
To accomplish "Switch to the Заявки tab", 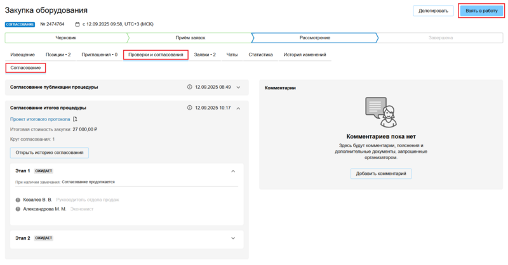I will tap(204, 55).
